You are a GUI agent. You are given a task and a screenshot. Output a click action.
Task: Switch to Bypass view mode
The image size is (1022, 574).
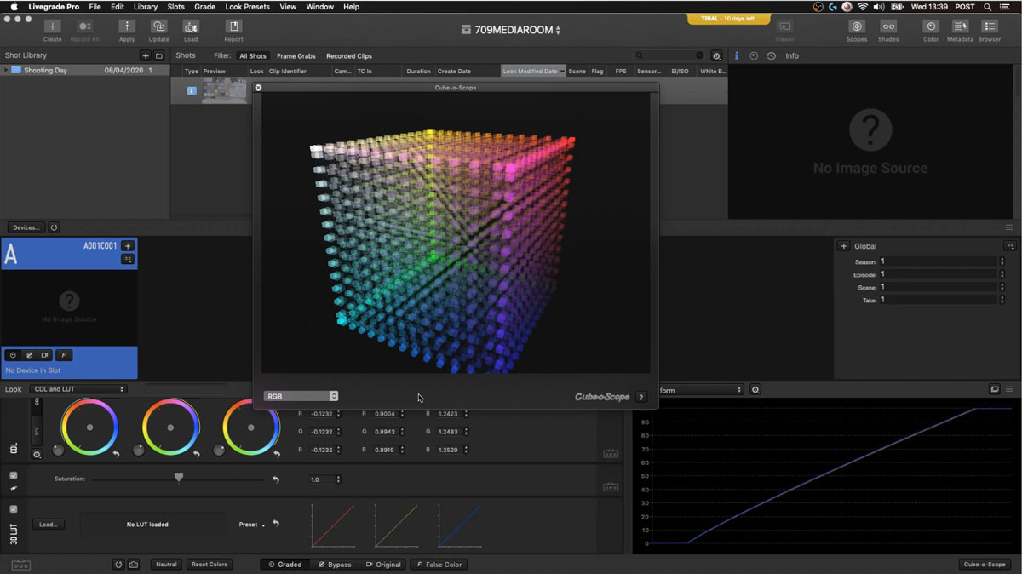(x=334, y=565)
